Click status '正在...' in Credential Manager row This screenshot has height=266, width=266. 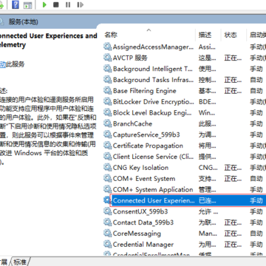click(x=233, y=245)
